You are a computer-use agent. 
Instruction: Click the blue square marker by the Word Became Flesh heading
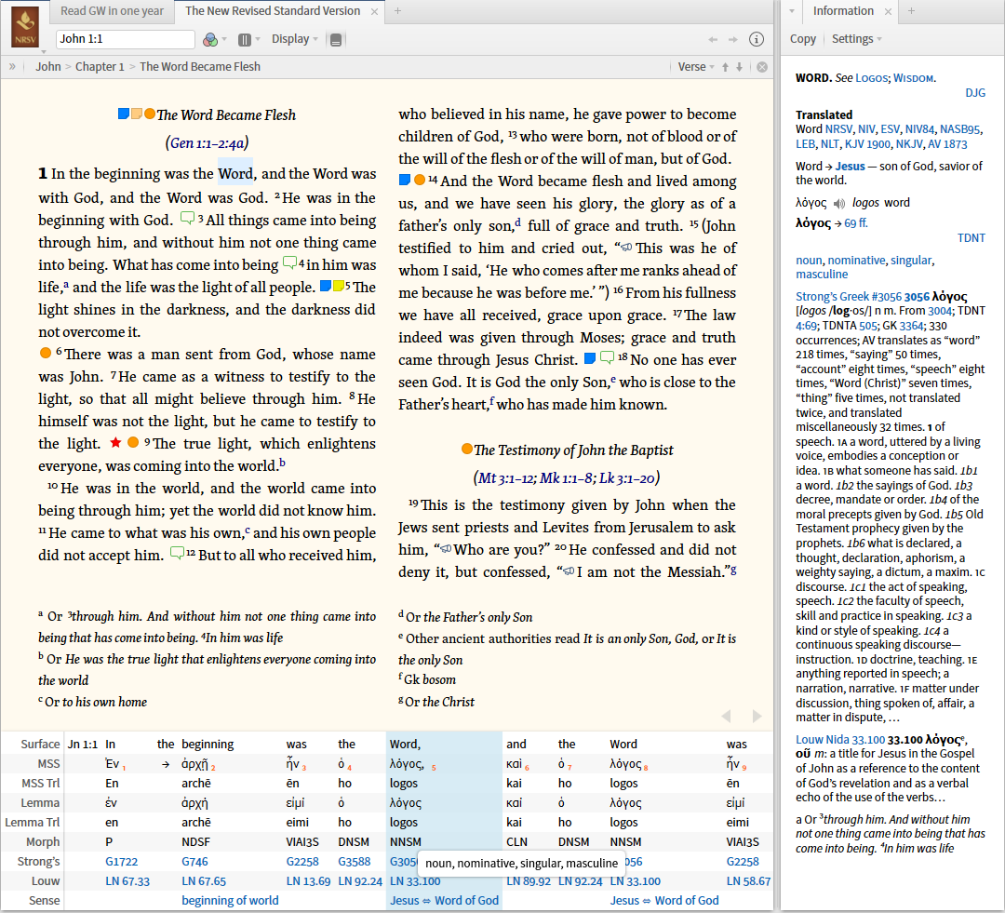click(124, 114)
